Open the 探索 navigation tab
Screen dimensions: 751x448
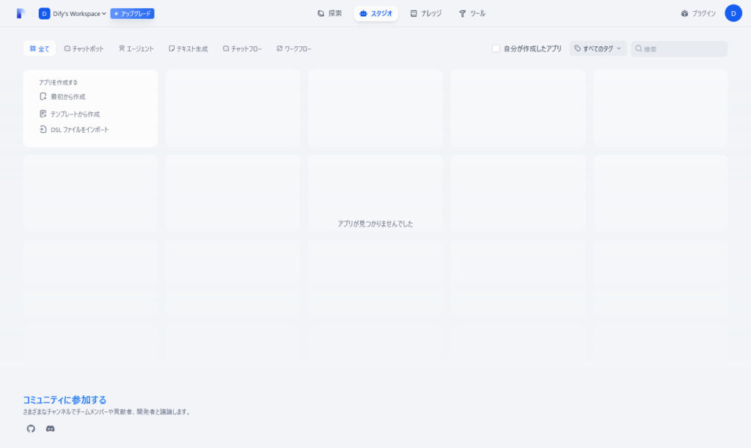pos(329,13)
